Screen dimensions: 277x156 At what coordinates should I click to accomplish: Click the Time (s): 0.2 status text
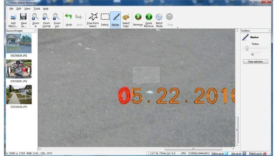coord(167,153)
